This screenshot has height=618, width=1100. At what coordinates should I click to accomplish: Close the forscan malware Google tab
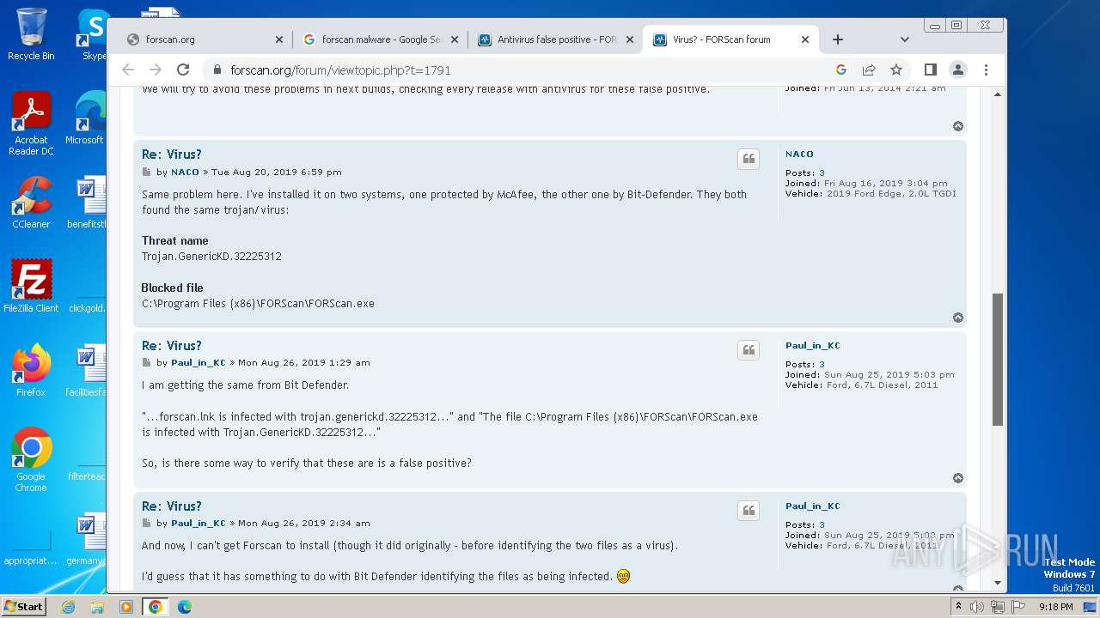tap(454, 39)
